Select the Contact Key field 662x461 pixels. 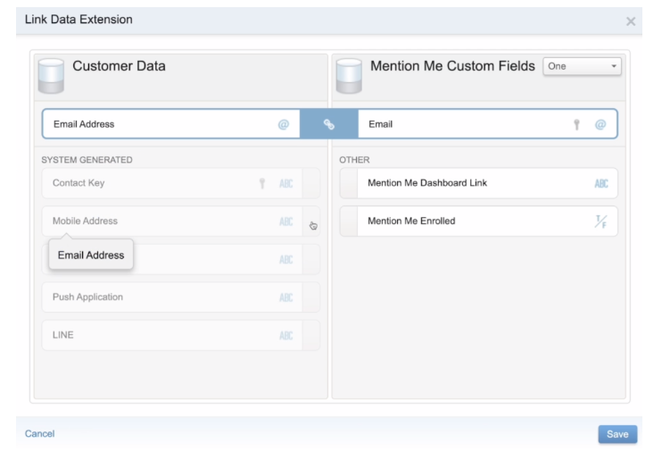point(181,183)
